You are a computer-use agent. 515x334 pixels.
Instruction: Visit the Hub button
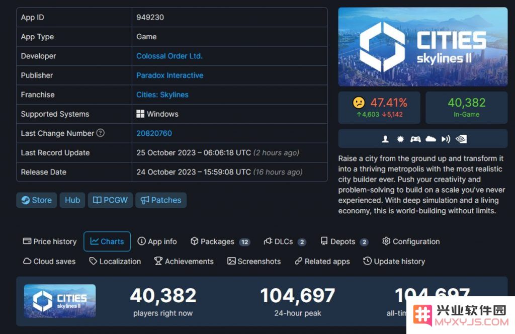tap(72, 200)
